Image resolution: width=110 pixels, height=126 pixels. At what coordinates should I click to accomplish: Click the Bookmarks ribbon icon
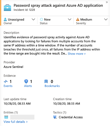pyautogui.click(x=46, y=81)
